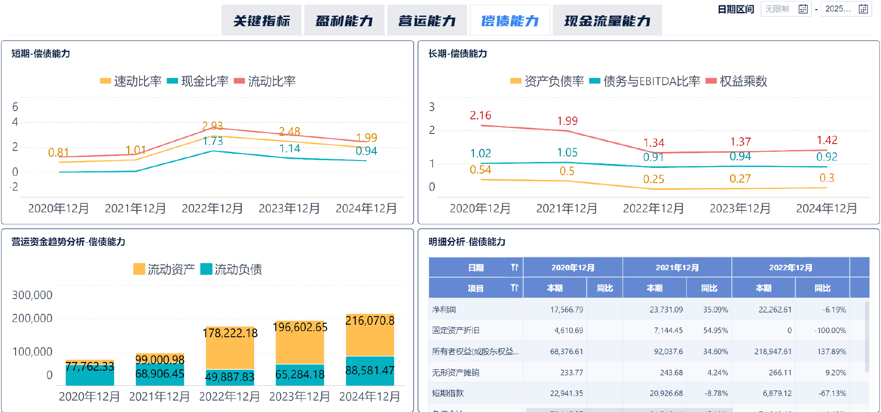
Task: Switch to the 关键指标 tab
Action: click(x=262, y=21)
